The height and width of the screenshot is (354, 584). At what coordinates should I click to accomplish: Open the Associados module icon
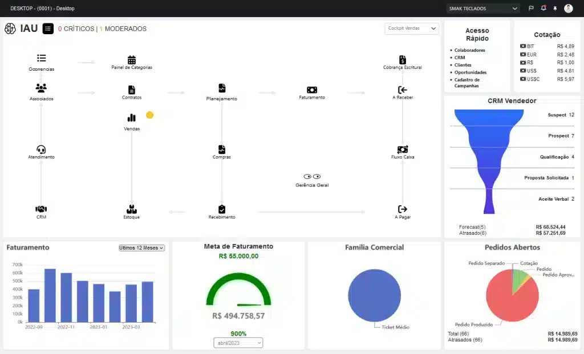(x=40, y=88)
